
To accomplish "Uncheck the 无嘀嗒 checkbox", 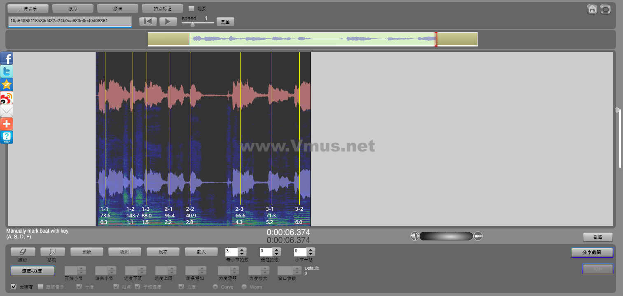I will pyautogui.click(x=14, y=287).
